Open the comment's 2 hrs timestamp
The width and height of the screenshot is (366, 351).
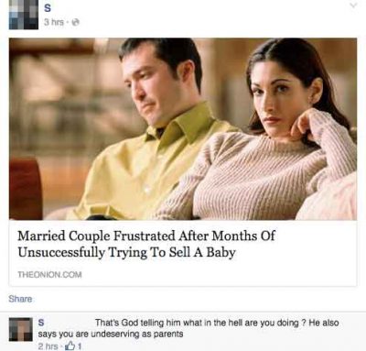(x=48, y=346)
